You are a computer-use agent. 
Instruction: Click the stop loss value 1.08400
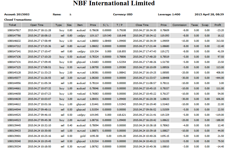click(107, 41)
